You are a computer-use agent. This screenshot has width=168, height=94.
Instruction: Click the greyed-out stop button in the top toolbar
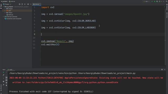164,1
